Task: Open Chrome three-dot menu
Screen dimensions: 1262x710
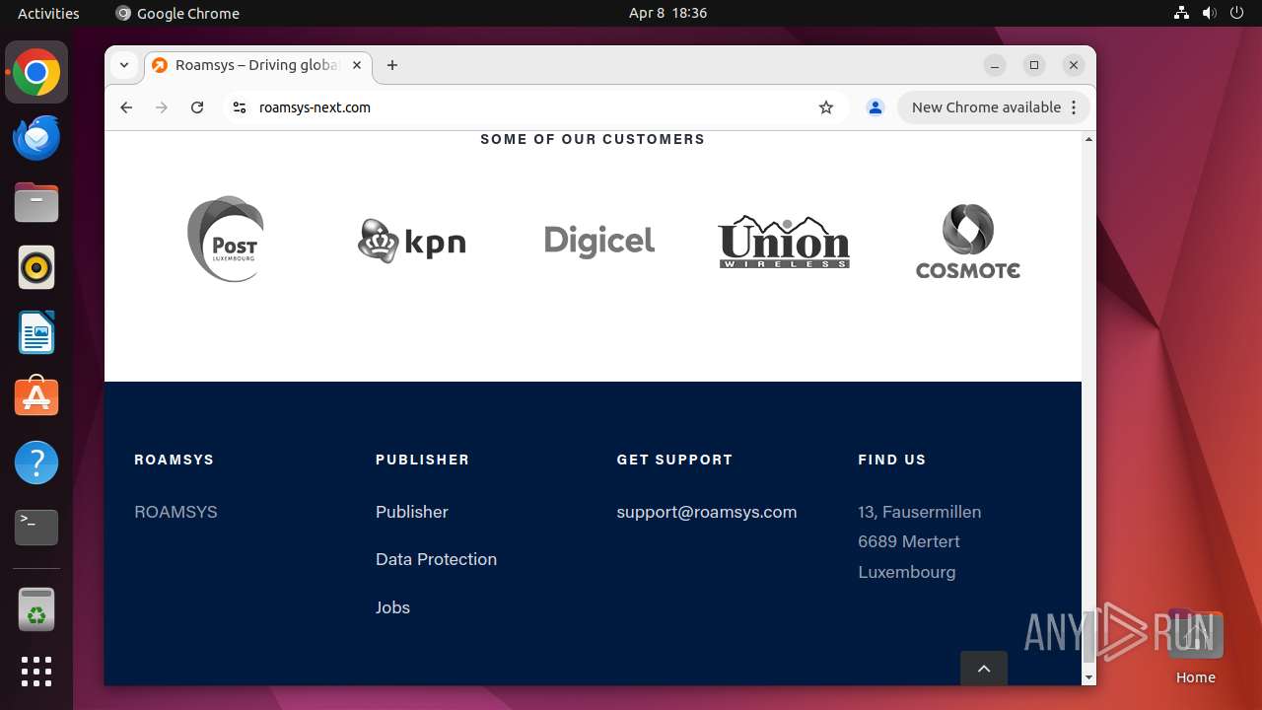Action: (1075, 107)
